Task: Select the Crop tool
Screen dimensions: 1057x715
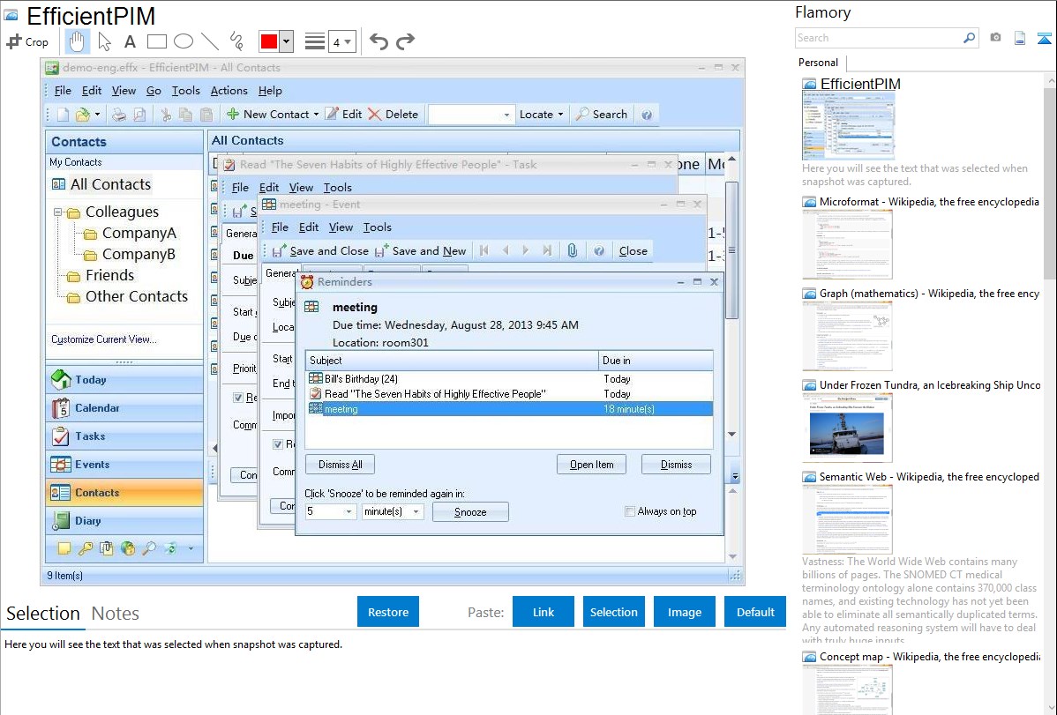Action: [x=27, y=41]
